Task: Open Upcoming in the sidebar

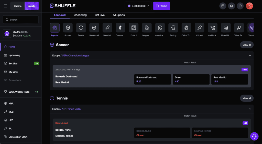Action: tap(21, 55)
